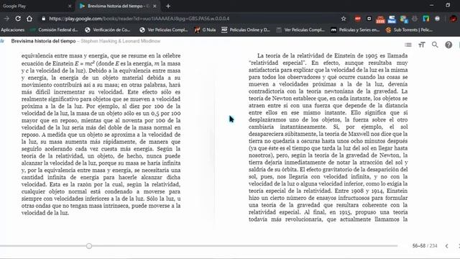Minimize the browser window
Image resolution: width=460 pixels, height=259 pixels.
click(x=431, y=5)
